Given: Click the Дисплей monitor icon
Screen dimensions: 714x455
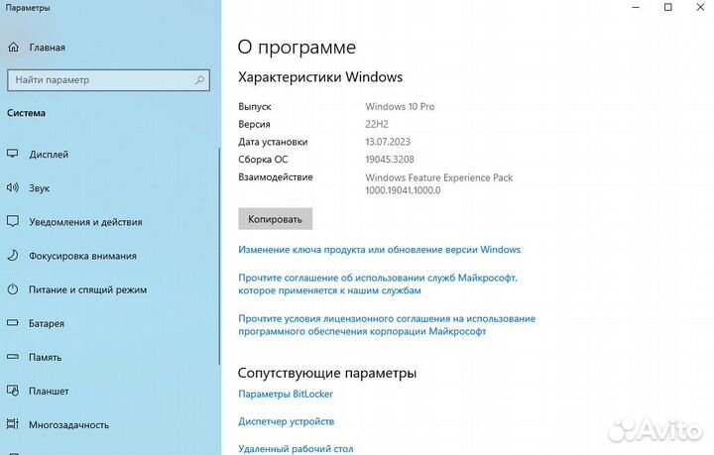Looking at the screenshot, I should click(x=13, y=154).
